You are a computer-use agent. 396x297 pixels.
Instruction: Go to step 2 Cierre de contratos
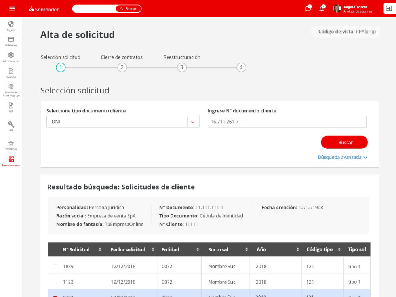tap(122, 67)
